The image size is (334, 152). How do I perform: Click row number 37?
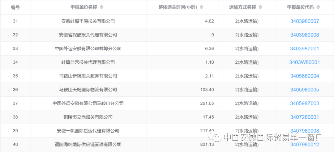(x=15, y=103)
